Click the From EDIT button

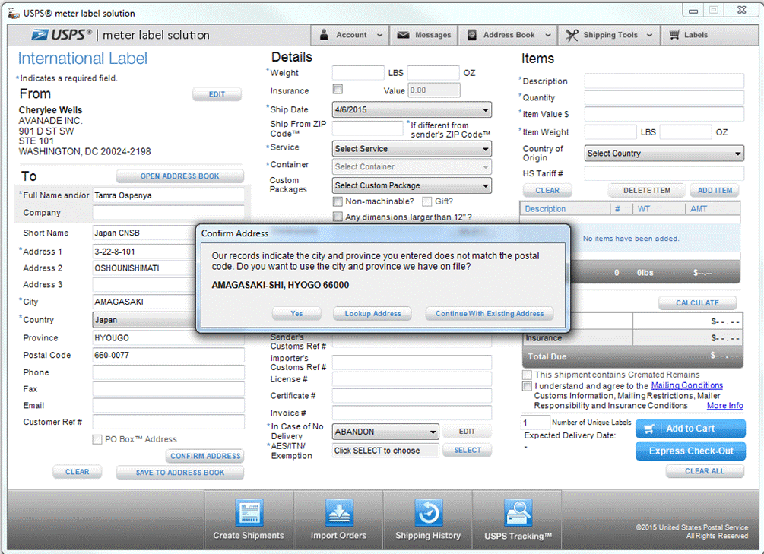[x=217, y=94]
